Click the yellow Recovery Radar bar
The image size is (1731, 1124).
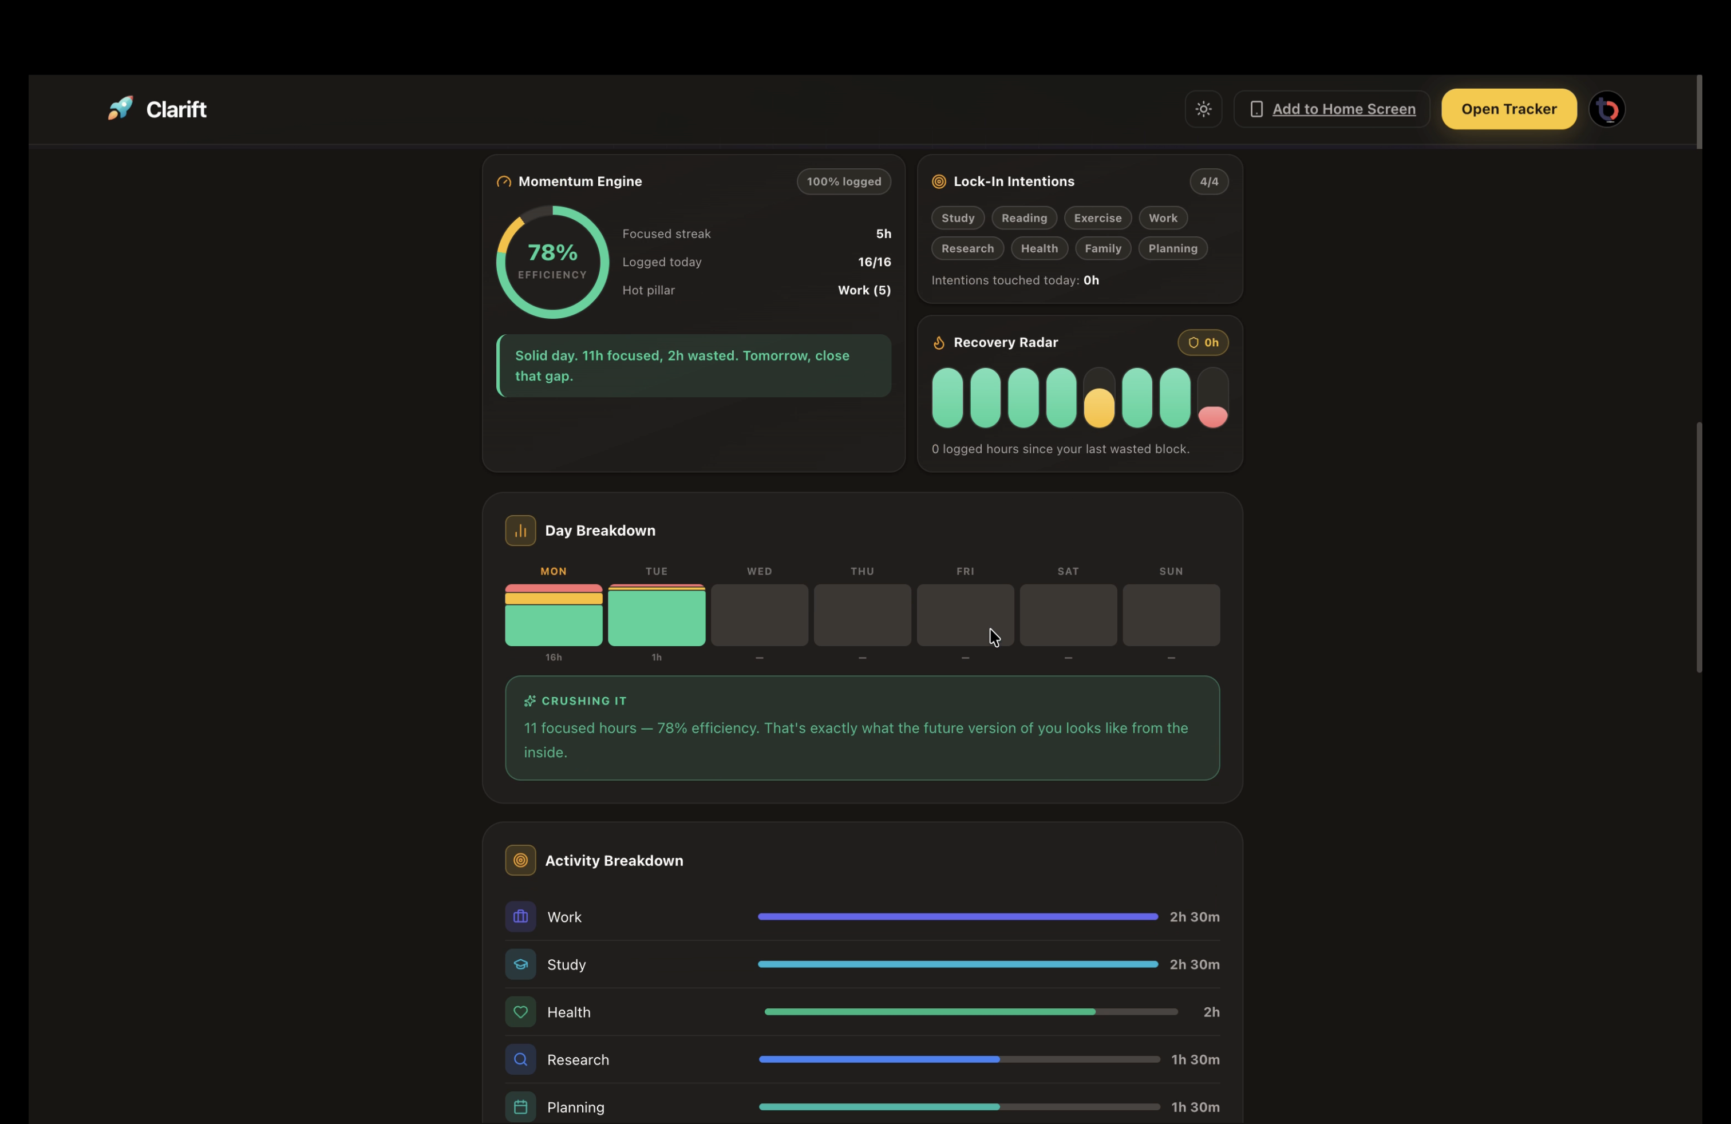(x=1099, y=398)
